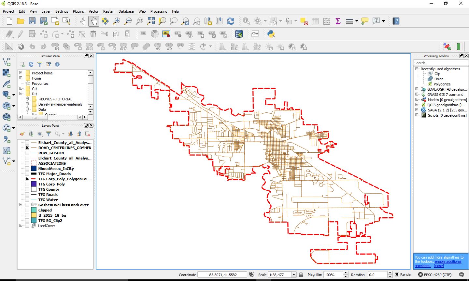Click the Add Vector Layer sidebar icon

point(7,61)
